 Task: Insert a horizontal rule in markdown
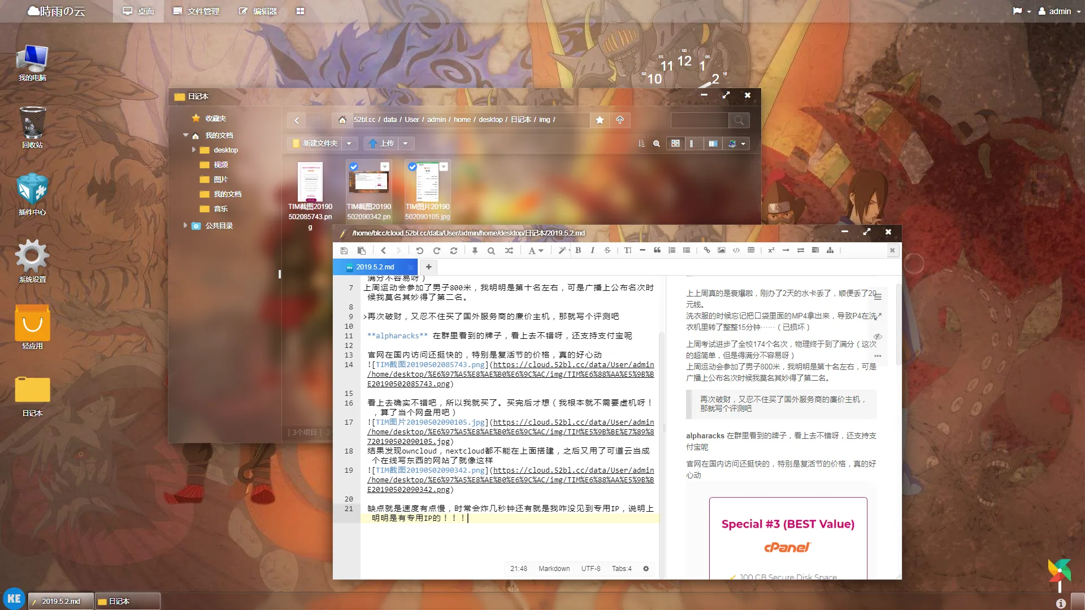pos(643,250)
